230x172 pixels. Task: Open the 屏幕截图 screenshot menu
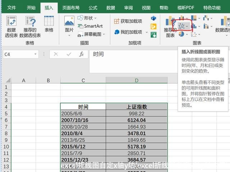pos(91,34)
